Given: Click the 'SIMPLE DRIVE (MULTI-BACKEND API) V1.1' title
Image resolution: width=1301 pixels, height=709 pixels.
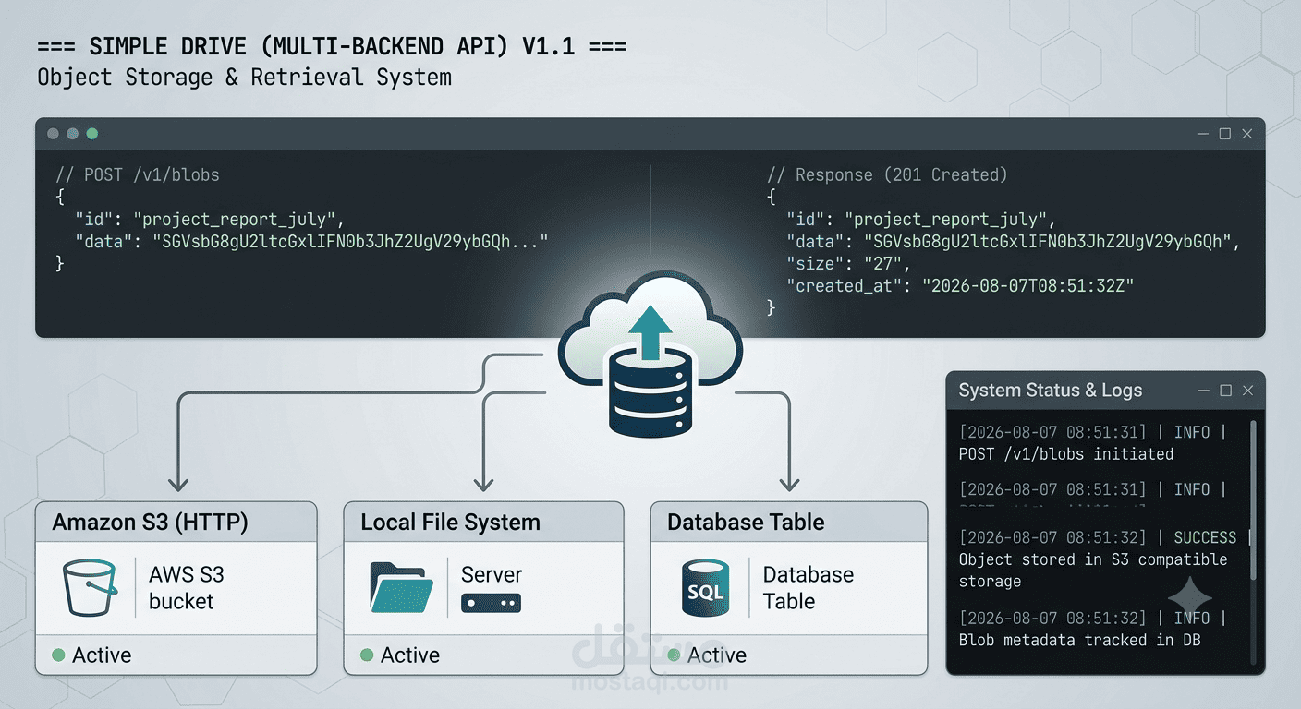Looking at the screenshot, I should point(332,47).
